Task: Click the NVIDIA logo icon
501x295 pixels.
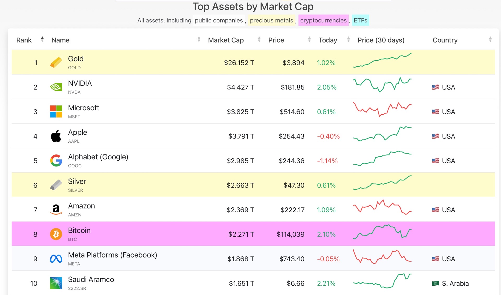Action: pyautogui.click(x=56, y=87)
